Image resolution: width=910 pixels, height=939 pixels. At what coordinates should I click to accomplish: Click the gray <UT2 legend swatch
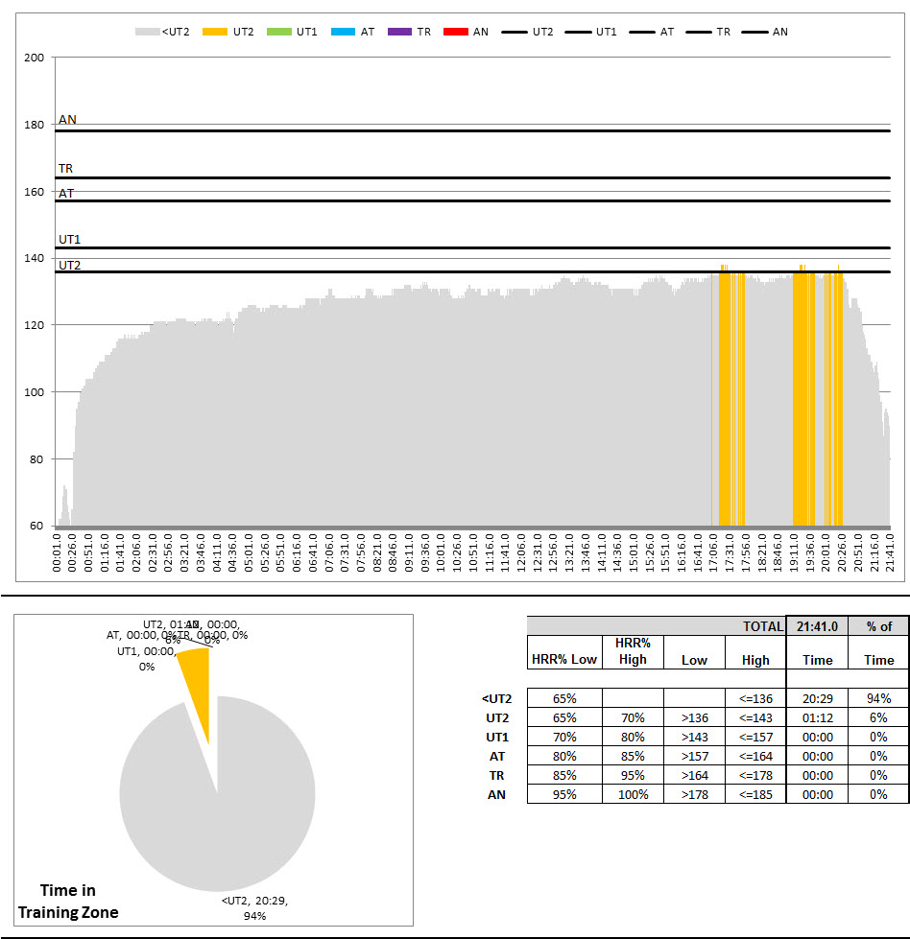tap(147, 32)
